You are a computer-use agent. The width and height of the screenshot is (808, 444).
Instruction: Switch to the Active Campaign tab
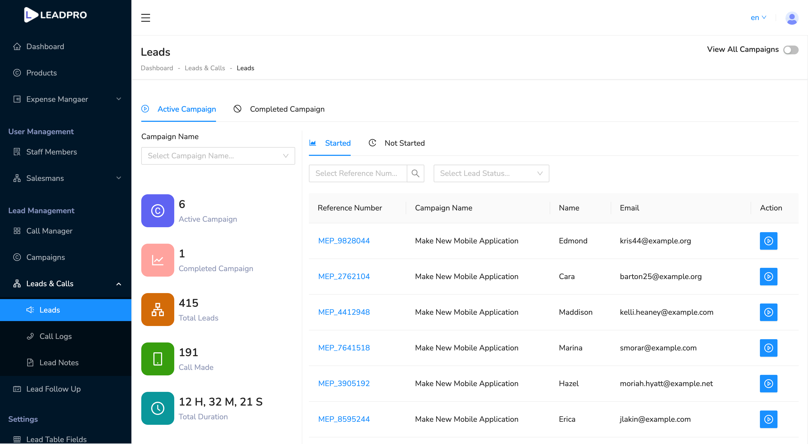pos(178,109)
